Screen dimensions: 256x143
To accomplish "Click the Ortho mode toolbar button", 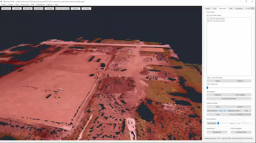I will tap(28, 9).
